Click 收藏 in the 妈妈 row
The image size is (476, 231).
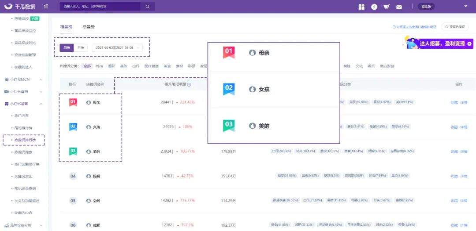click(x=454, y=176)
